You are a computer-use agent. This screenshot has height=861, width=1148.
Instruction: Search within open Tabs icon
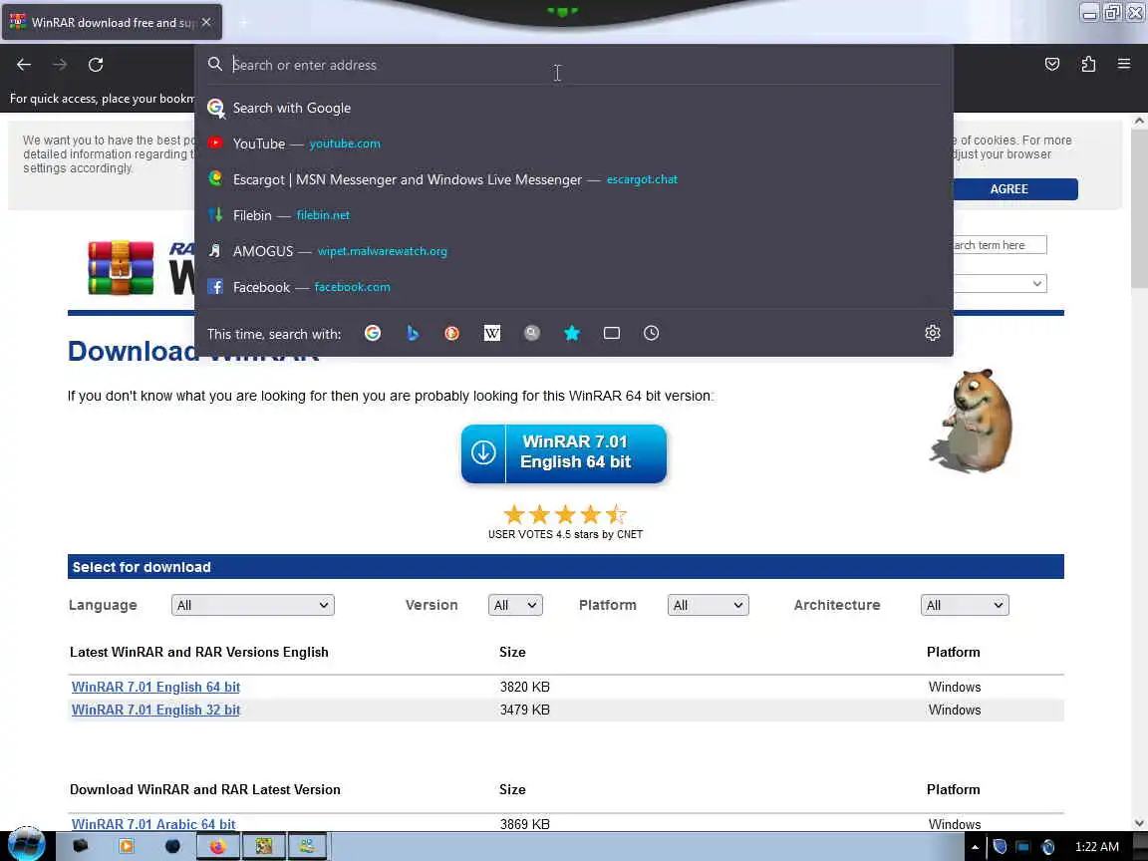coord(611,333)
